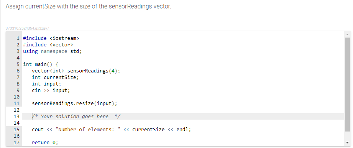Click 'vector<int> sensorReadings(4);' code
This screenshot has height=148, width=353.
pyautogui.click(x=76, y=71)
